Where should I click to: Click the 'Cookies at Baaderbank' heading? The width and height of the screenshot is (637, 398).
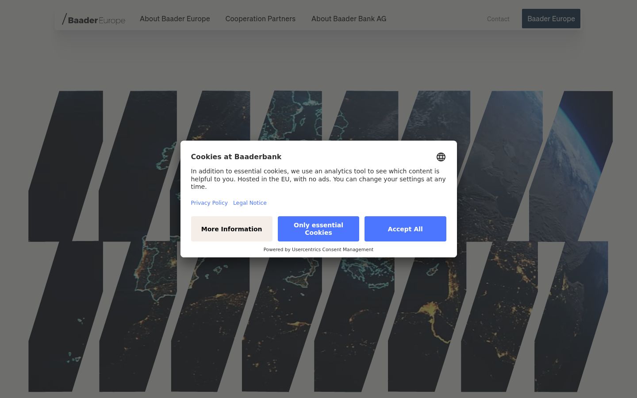tap(236, 157)
